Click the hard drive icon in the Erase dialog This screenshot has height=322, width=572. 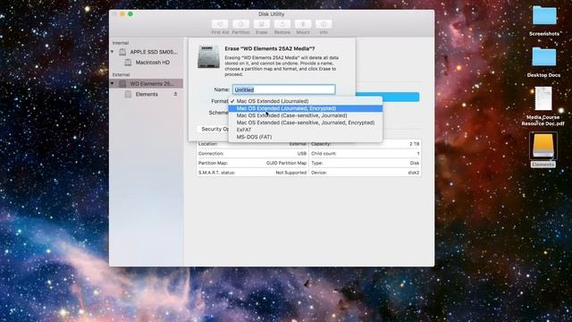coord(208,57)
